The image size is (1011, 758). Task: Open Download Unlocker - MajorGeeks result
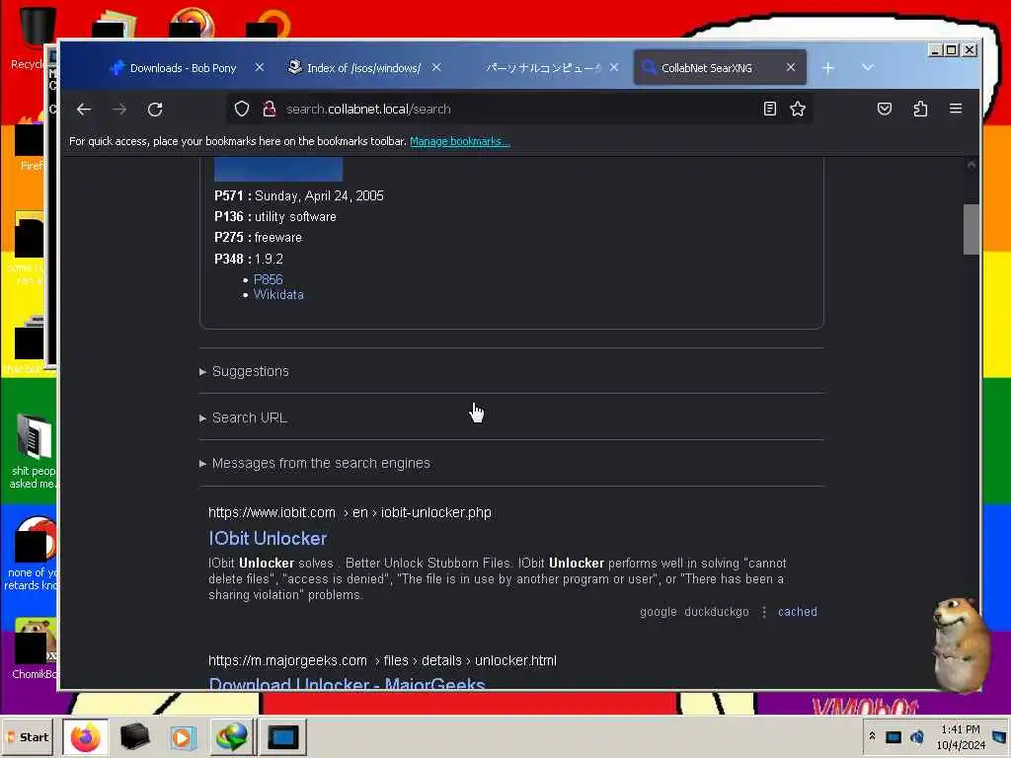(x=347, y=683)
